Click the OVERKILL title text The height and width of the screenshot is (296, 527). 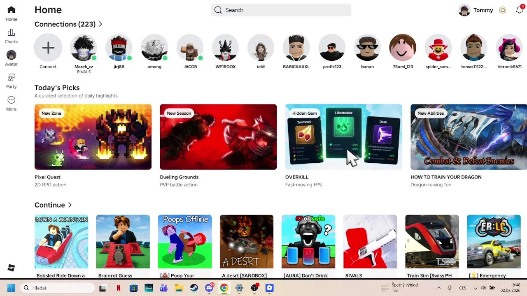point(297,177)
